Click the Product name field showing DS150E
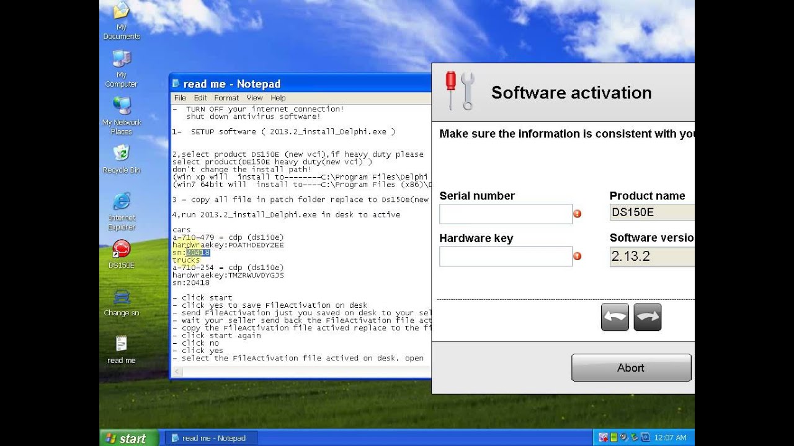The width and height of the screenshot is (794, 446). click(652, 212)
